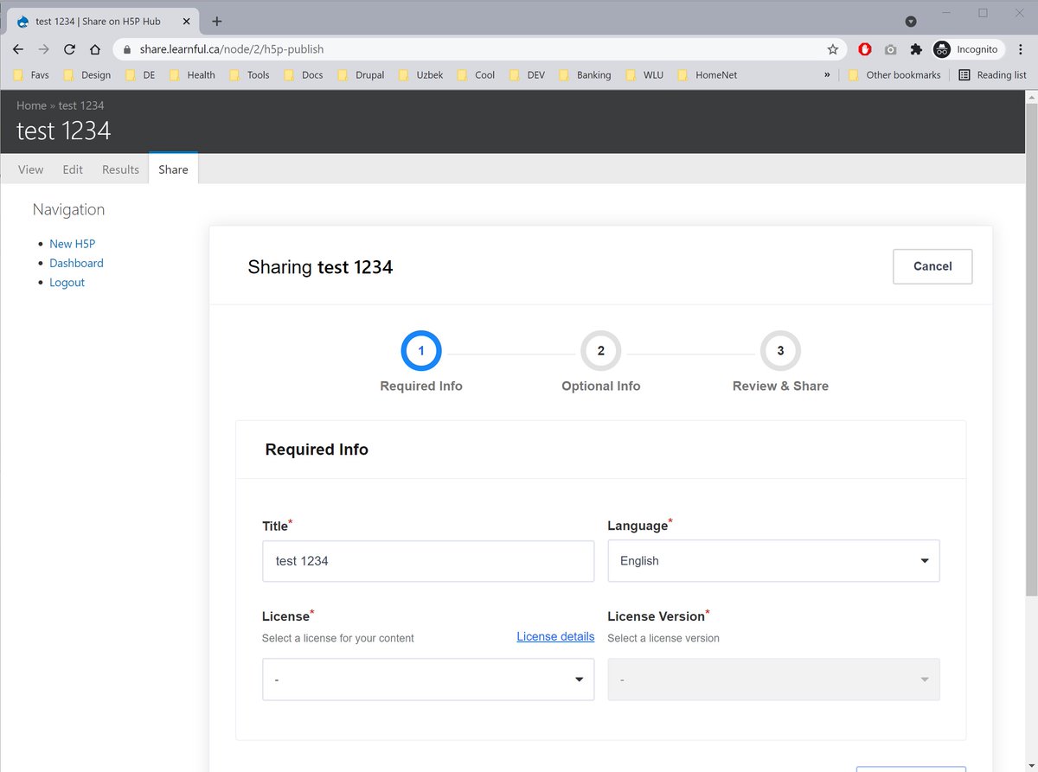Open the Design bookmark folder
The width and height of the screenshot is (1038, 772).
(x=87, y=75)
